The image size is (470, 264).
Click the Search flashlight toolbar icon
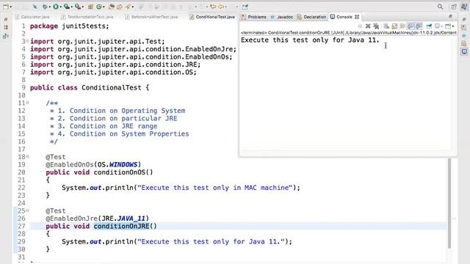[x=128, y=7]
